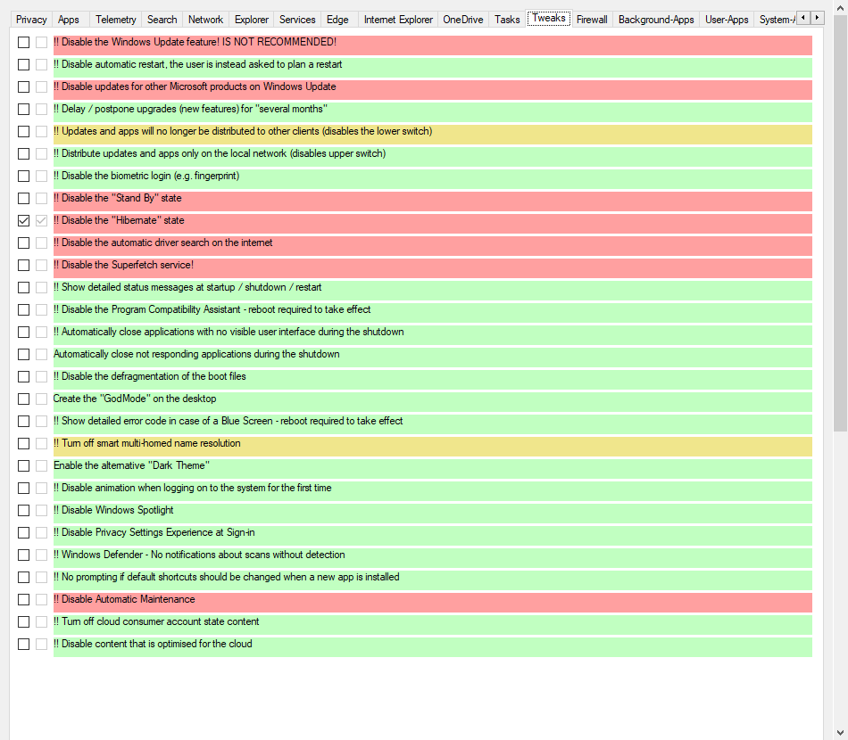
Task: Show the Services tab
Action: [x=297, y=20]
